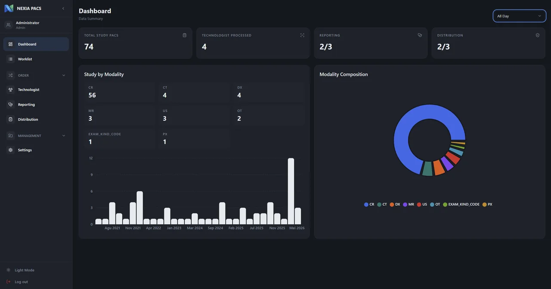Go to the Technologist page
The image size is (551, 289).
point(36,90)
